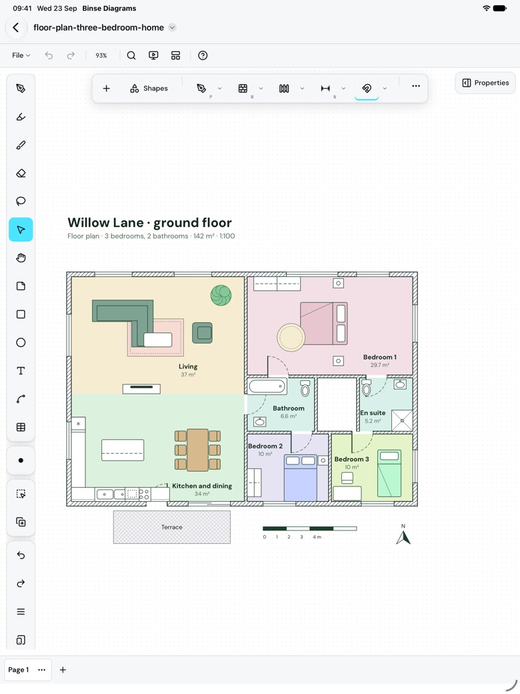Add a new page with plus
The image size is (520, 694).
click(x=63, y=670)
